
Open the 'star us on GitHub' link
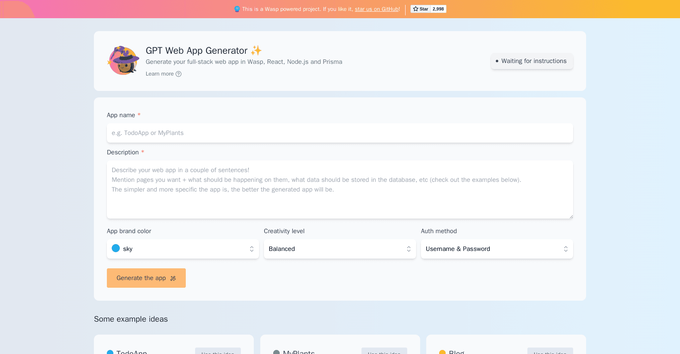click(x=376, y=9)
